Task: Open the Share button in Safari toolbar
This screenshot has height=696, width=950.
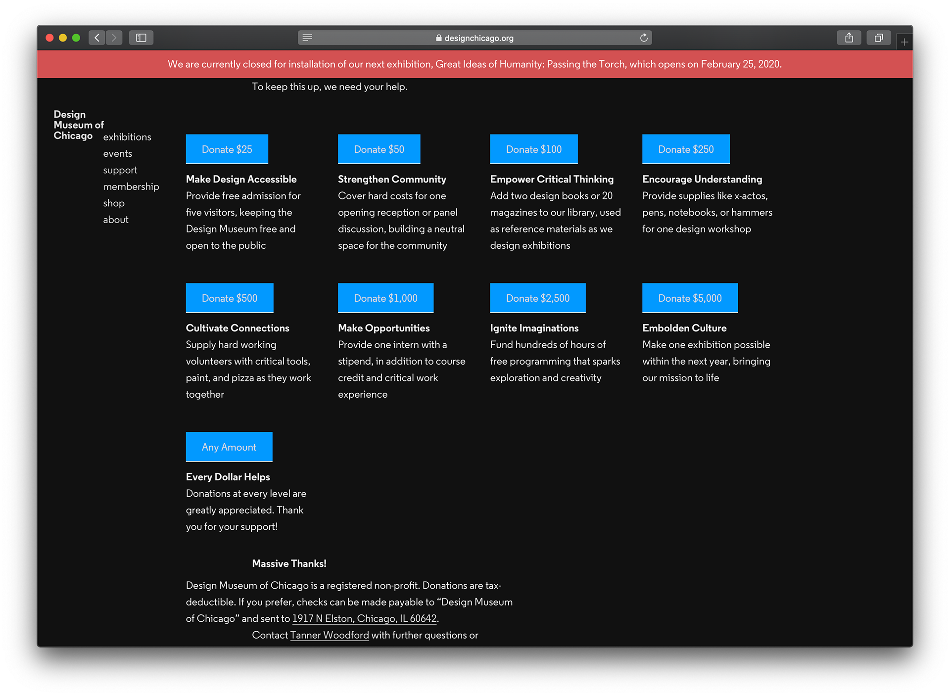Action: (x=849, y=38)
